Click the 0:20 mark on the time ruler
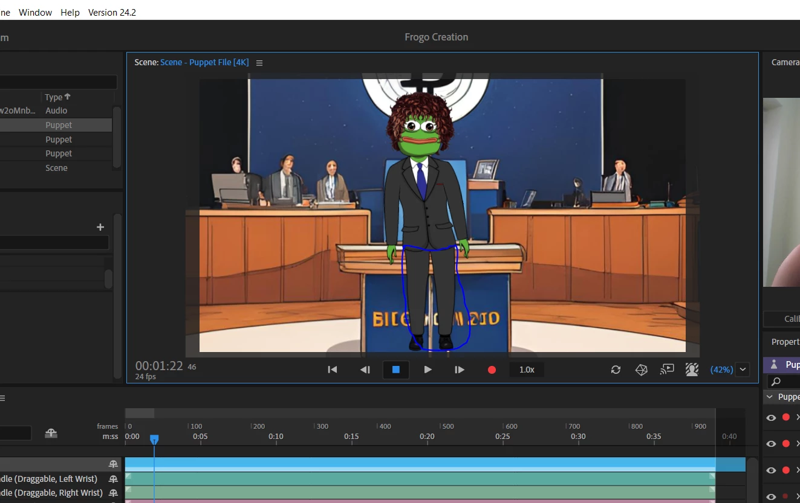 [427, 436]
